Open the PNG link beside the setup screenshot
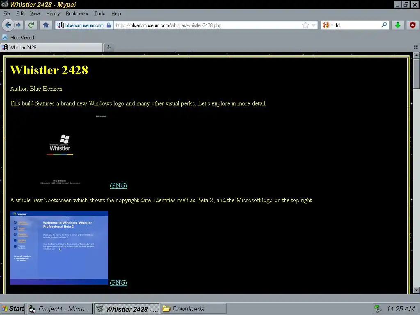Viewport: 420px width, 315px height. tap(119, 283)
